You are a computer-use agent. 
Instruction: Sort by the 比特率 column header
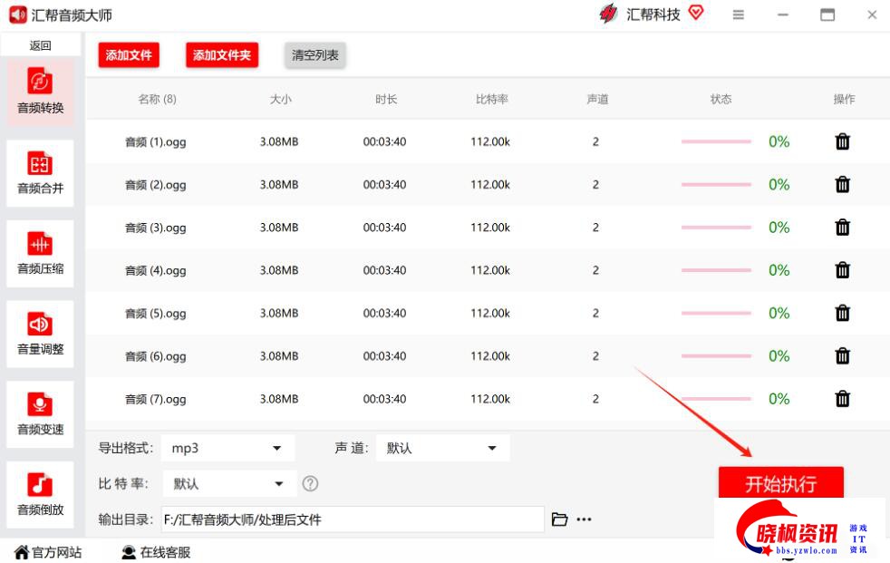click(491, 100)
